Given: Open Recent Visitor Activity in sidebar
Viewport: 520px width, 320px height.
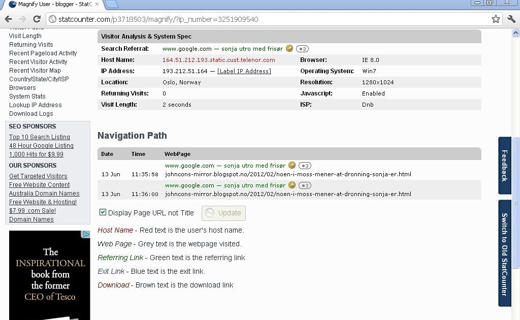Looking at the screenshot, I should coord(38,61).
